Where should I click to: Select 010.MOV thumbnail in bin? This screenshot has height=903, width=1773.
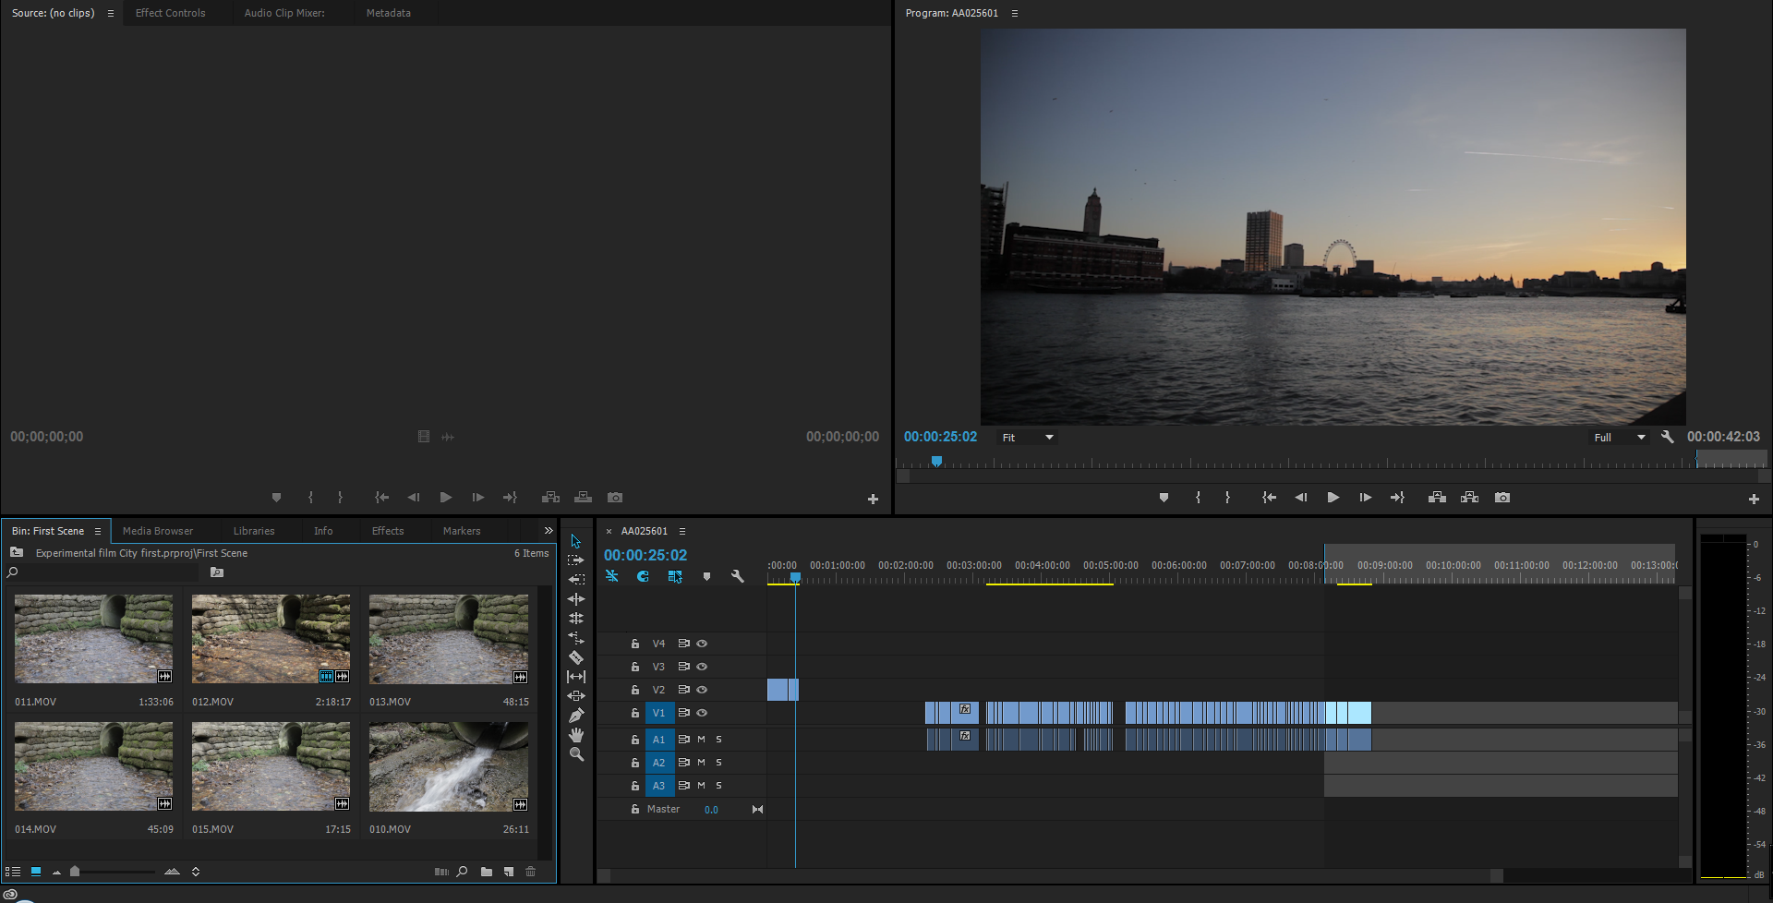click(x=449, y=766)
